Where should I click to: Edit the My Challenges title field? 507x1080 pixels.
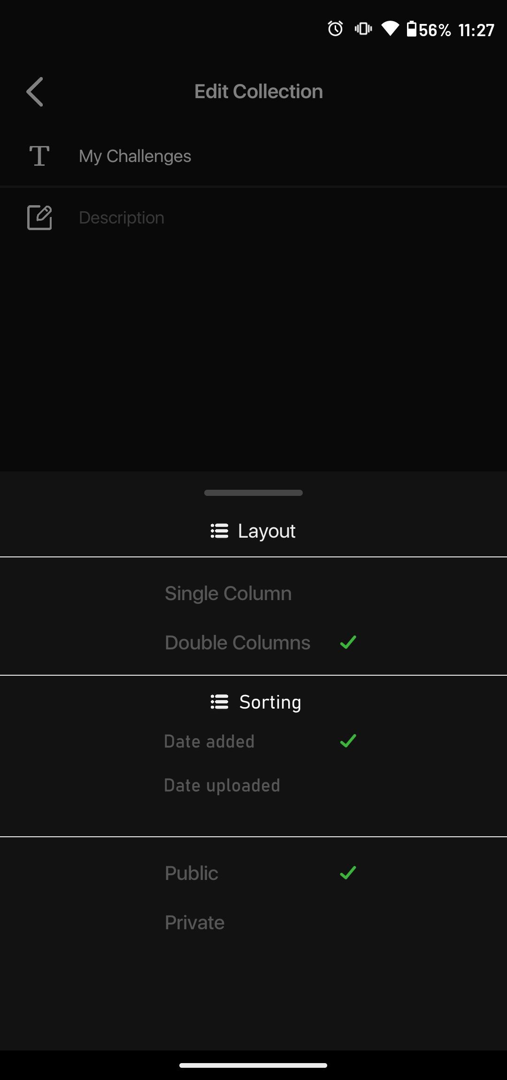point(253,156)
